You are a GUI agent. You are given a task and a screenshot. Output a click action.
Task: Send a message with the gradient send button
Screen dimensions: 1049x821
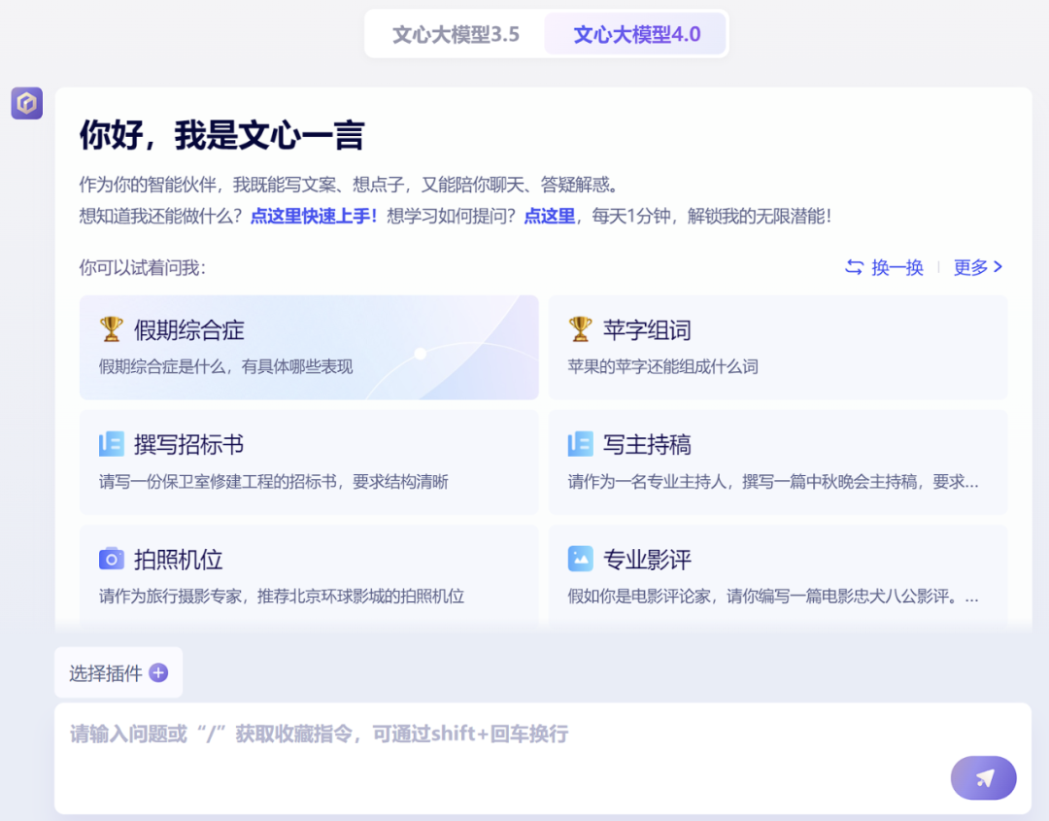click(x=983, y=778)
